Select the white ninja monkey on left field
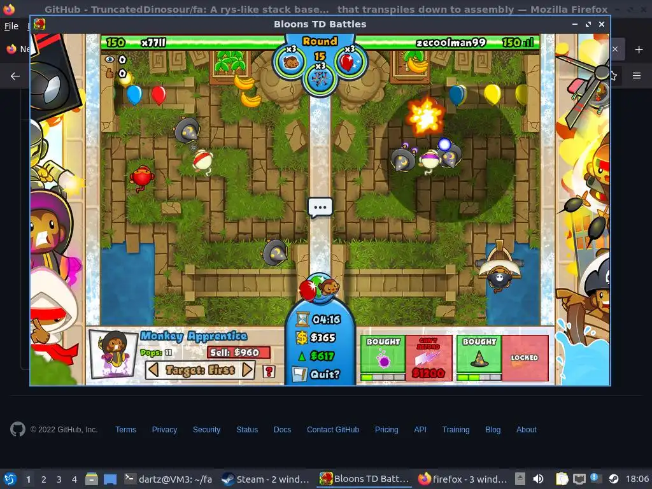Screen dimensions: 652x489 tap(202, 162)
